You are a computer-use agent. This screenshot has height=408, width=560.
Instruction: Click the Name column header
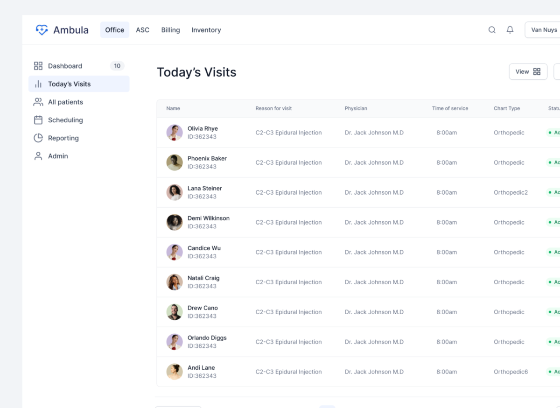[173, 108]
